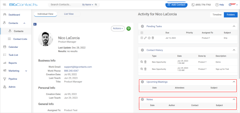240x113 pixels.
Task: Open Calendar in sidebar
Action: pyautogui.click(x=13, y=47)
